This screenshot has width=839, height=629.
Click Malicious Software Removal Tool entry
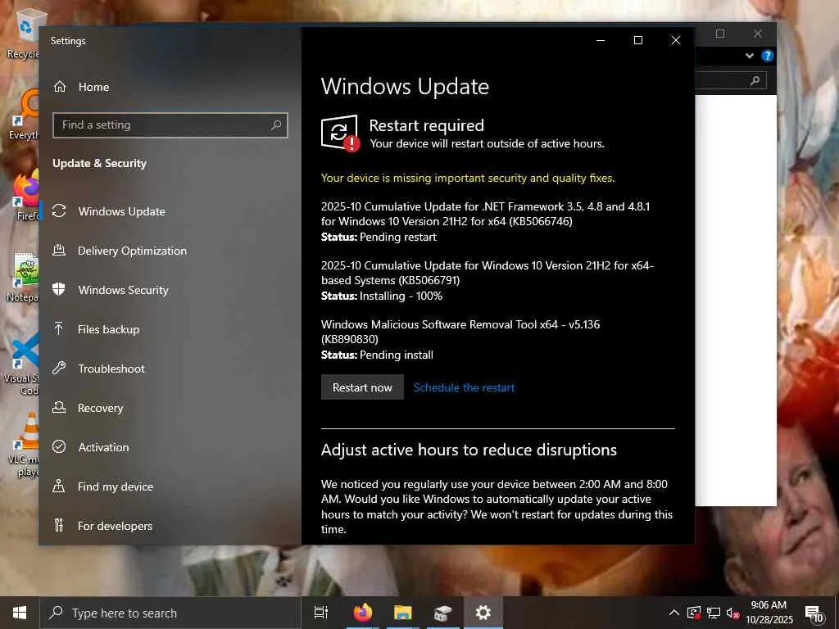click(x=460, y=331)
